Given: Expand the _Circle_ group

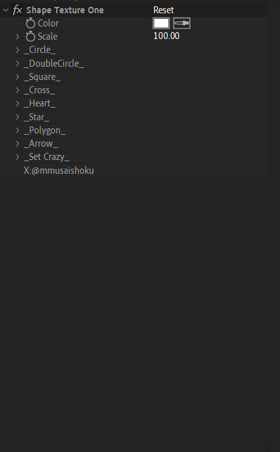Looking at the screenshot, I should tap(18, 50).
